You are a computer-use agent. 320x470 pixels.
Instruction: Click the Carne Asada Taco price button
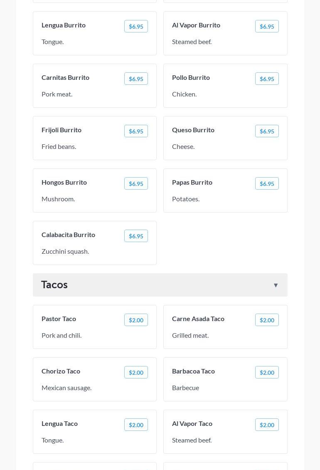point(267,320)
